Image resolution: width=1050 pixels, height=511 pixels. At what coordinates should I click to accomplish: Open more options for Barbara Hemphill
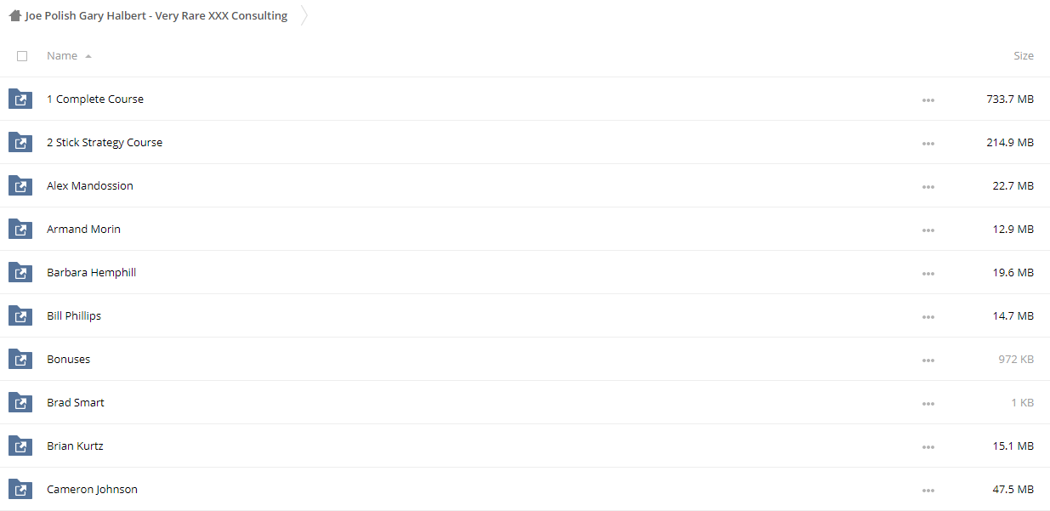[x=928, y=274]
